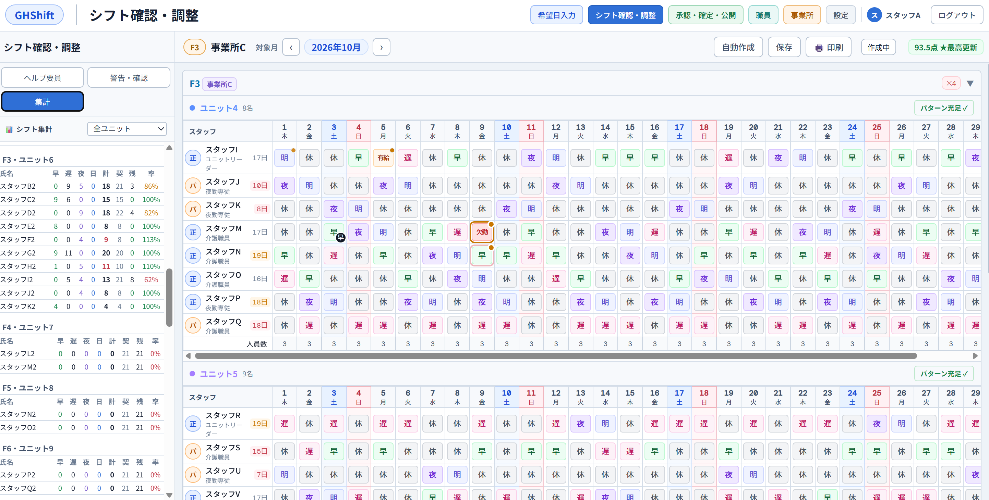Select スタッフI2 row showing 62%
This screenshot has width=989, height=500.
(82, 280)
